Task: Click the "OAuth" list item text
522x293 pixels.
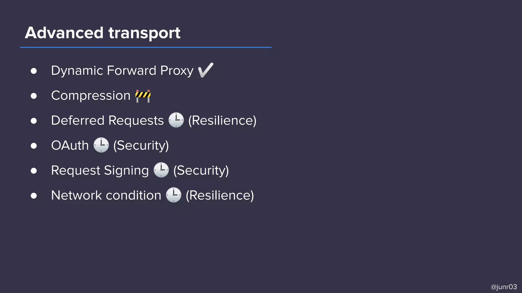Action: [x=70, y=145]
